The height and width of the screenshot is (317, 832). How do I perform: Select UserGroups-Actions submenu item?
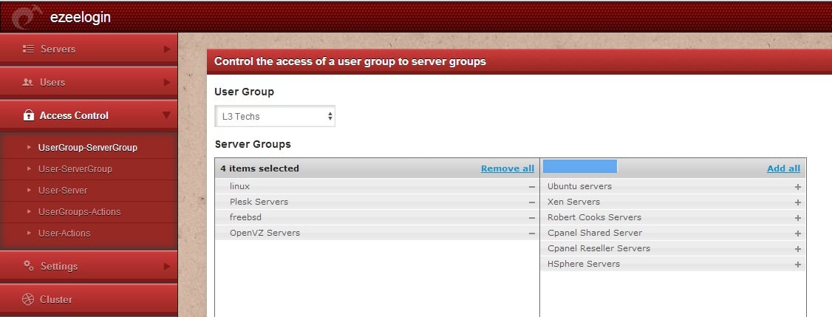80,212
